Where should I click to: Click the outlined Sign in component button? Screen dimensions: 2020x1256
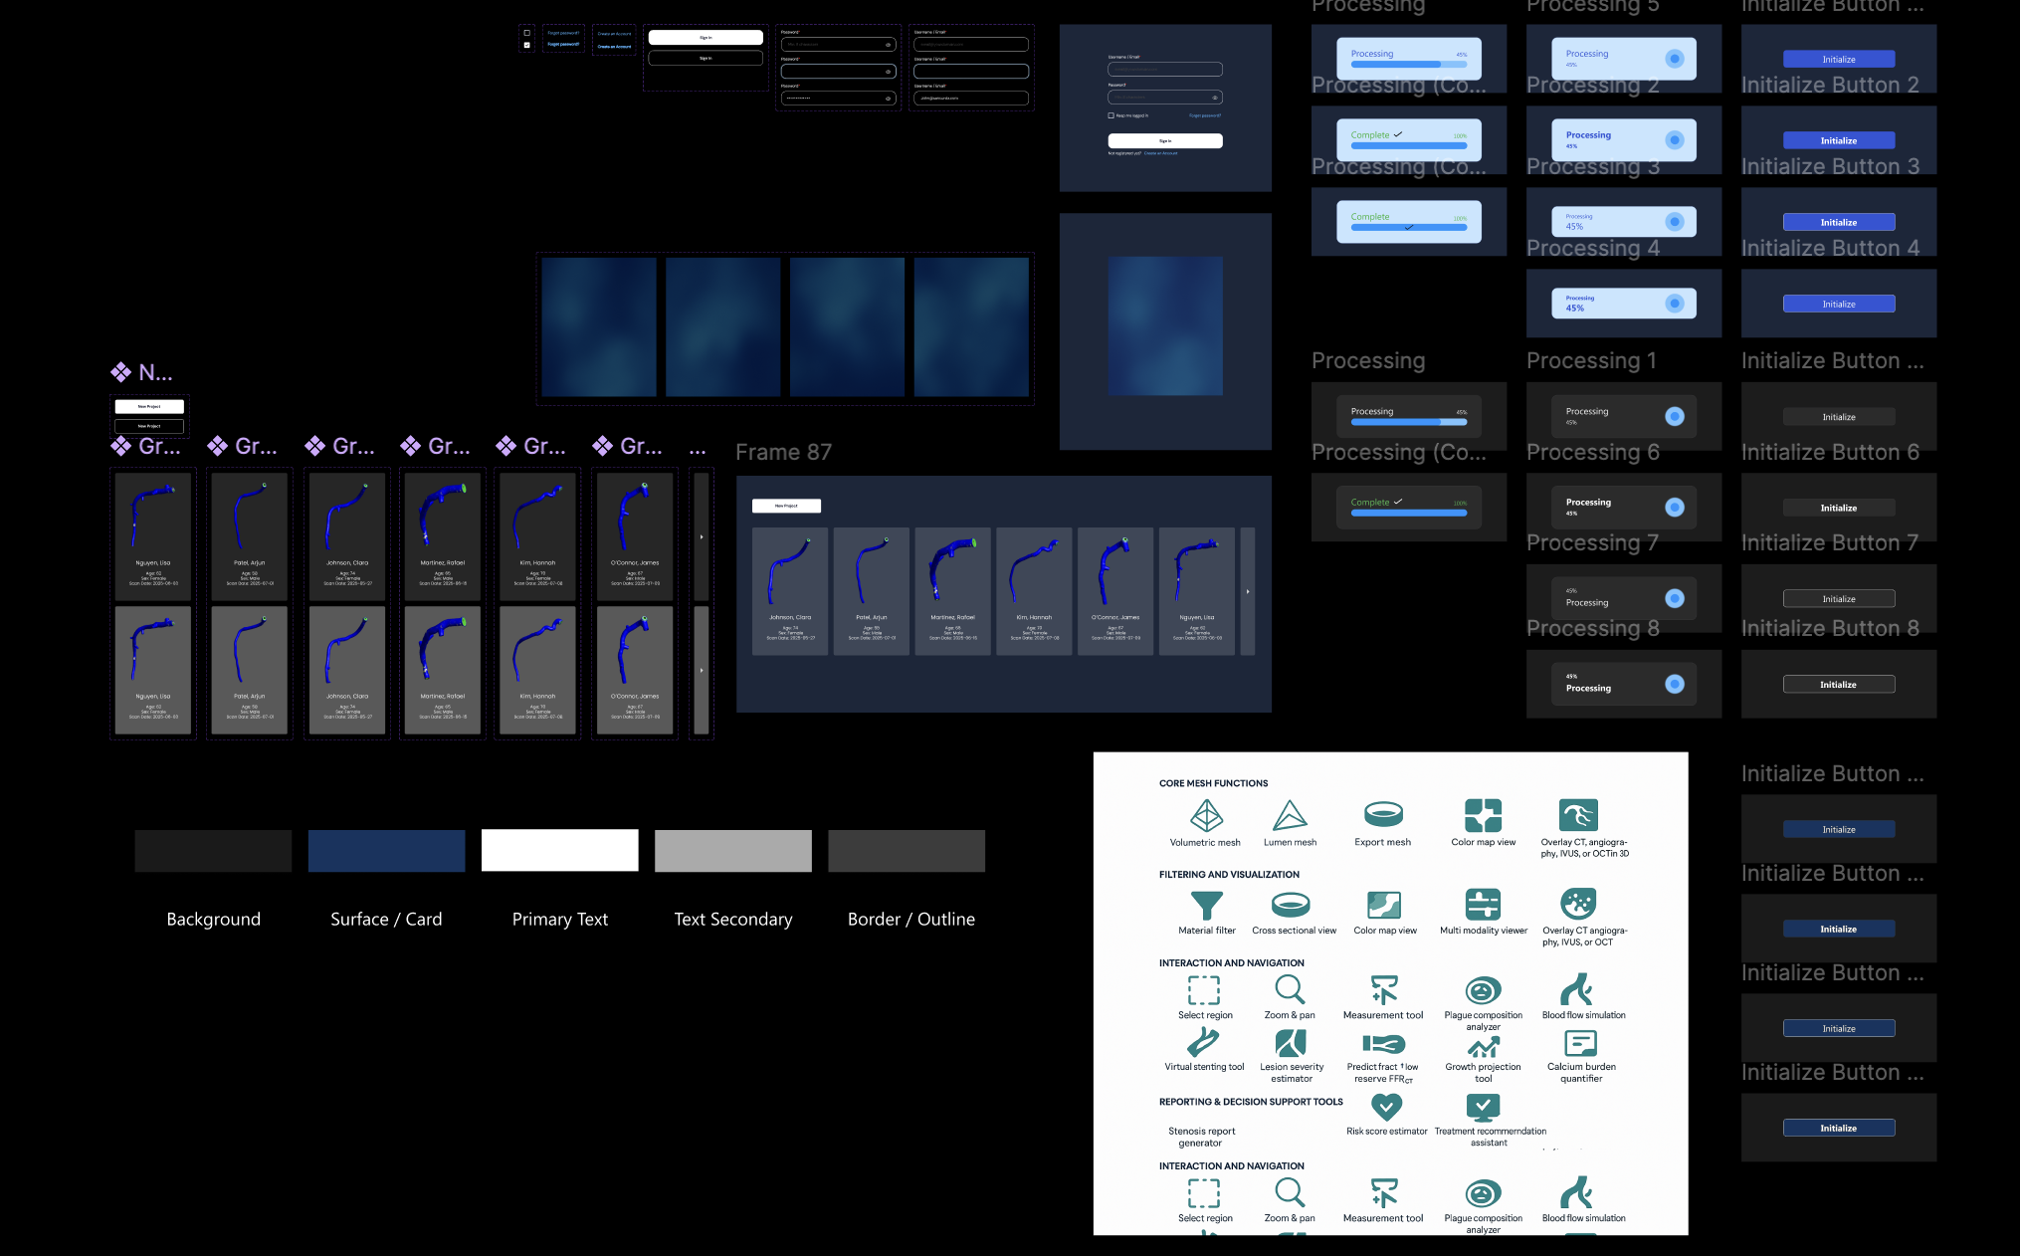(x=706, y=58)
